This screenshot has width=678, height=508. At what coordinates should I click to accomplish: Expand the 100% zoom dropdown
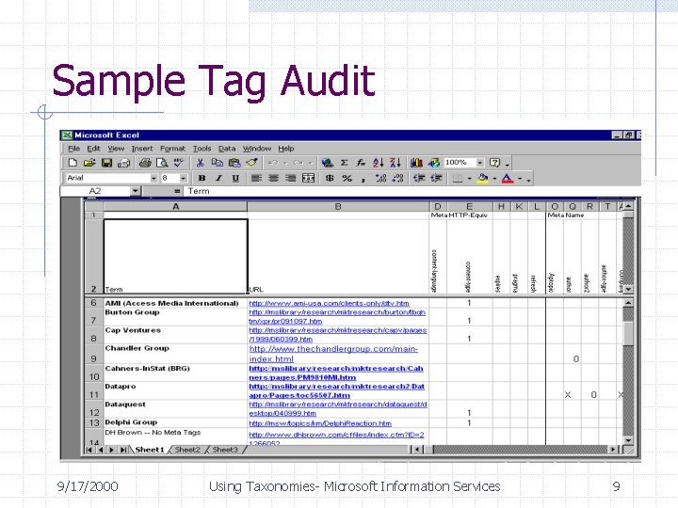480,163
